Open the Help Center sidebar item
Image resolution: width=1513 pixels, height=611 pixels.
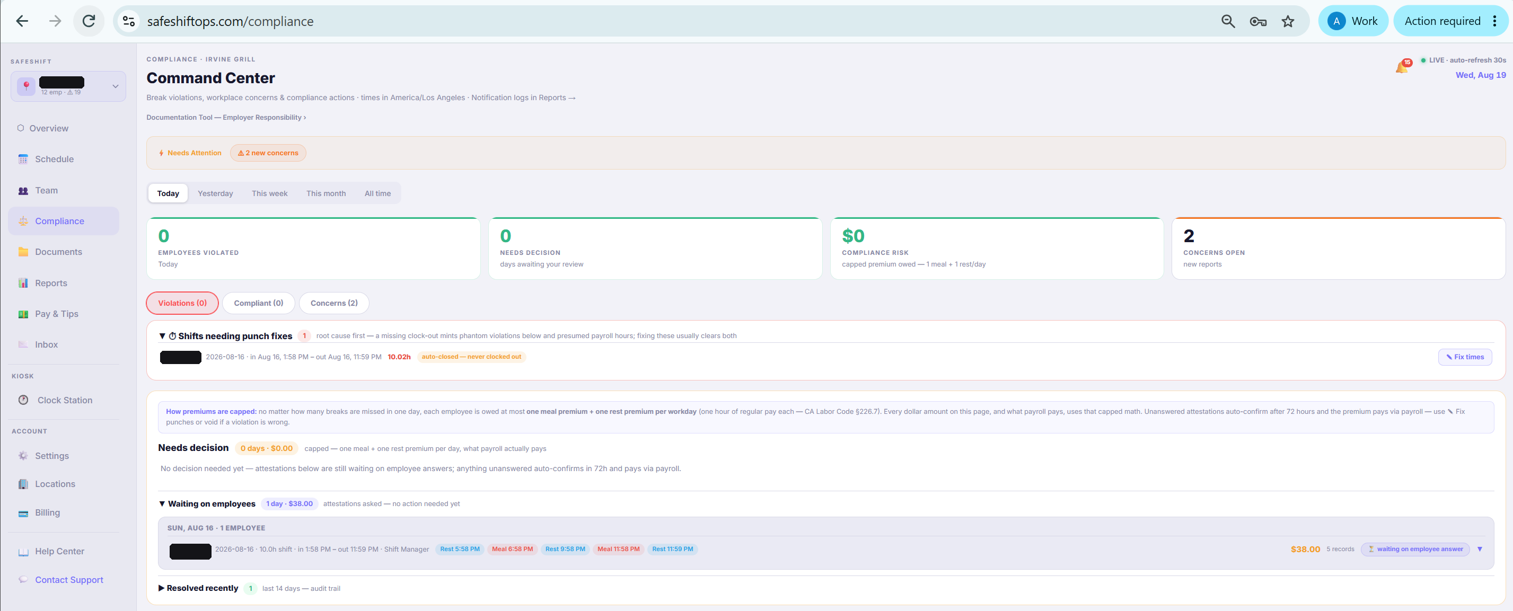[x=64, y=551]
